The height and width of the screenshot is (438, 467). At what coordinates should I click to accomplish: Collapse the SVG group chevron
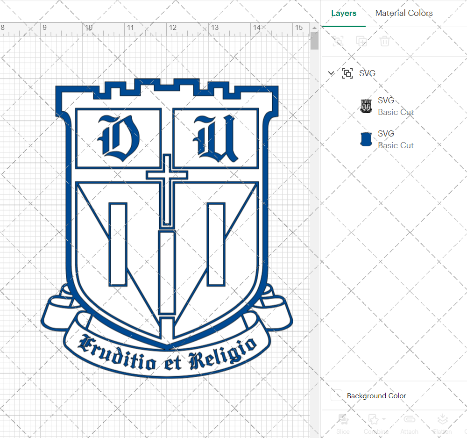[x=331, y=73]
